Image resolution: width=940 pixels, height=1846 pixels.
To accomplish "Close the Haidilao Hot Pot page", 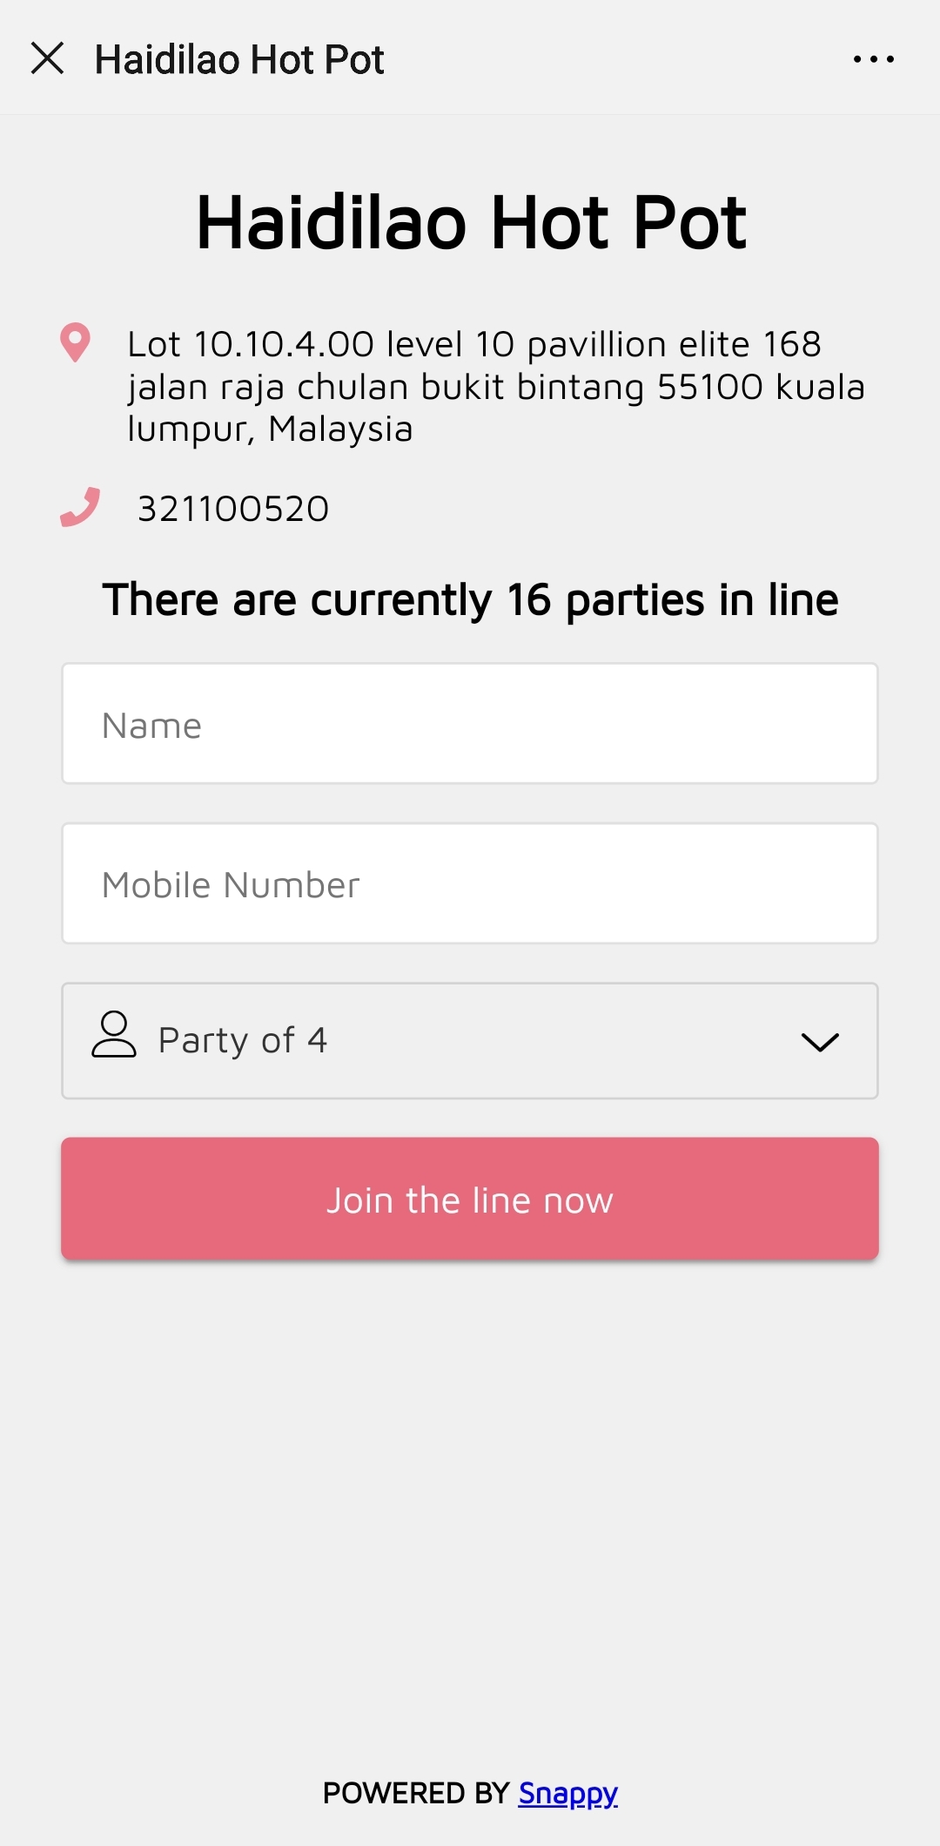I will click(x=48, y=58).
